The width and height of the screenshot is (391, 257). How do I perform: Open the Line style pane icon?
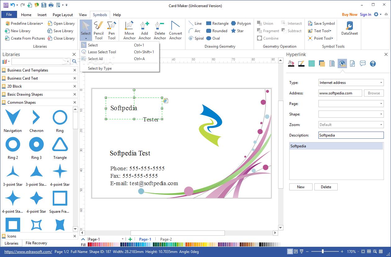pos(301,63)
